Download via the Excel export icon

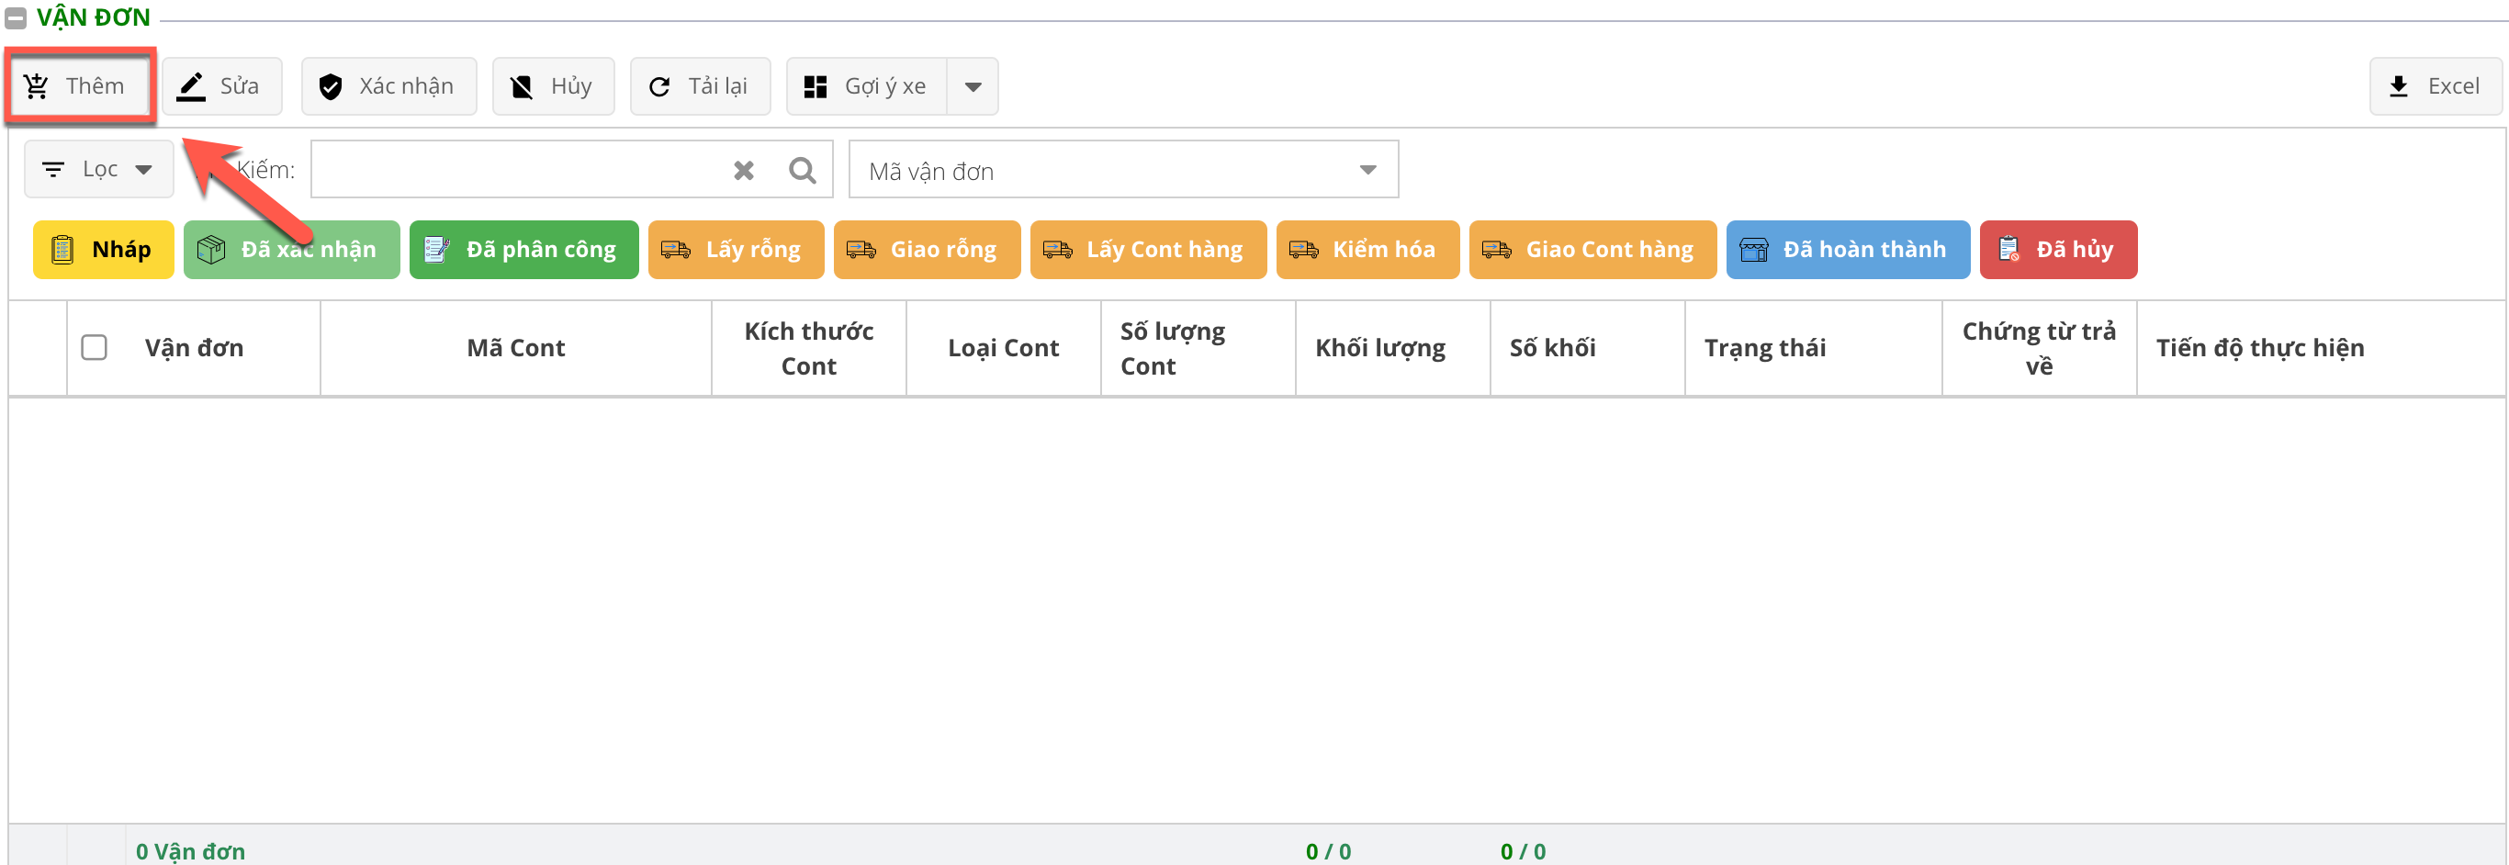[2398, 86]
